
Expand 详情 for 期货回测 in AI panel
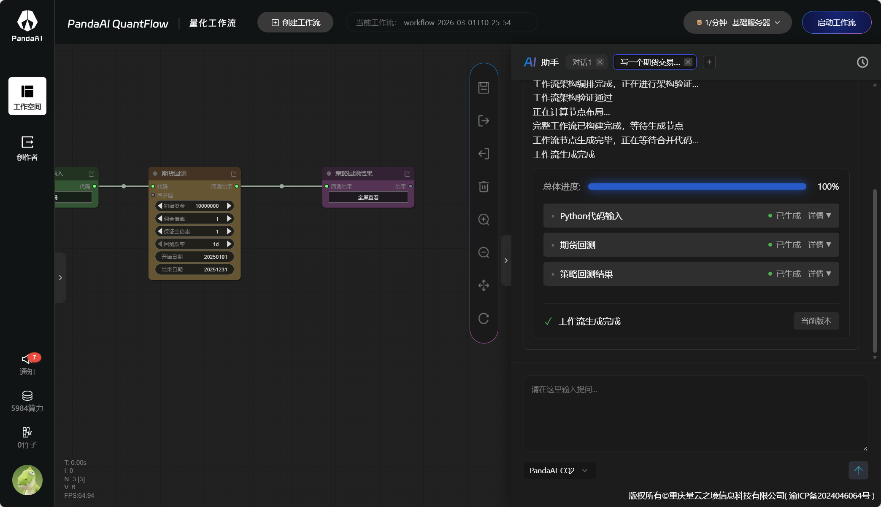click(x=819, y=245)
